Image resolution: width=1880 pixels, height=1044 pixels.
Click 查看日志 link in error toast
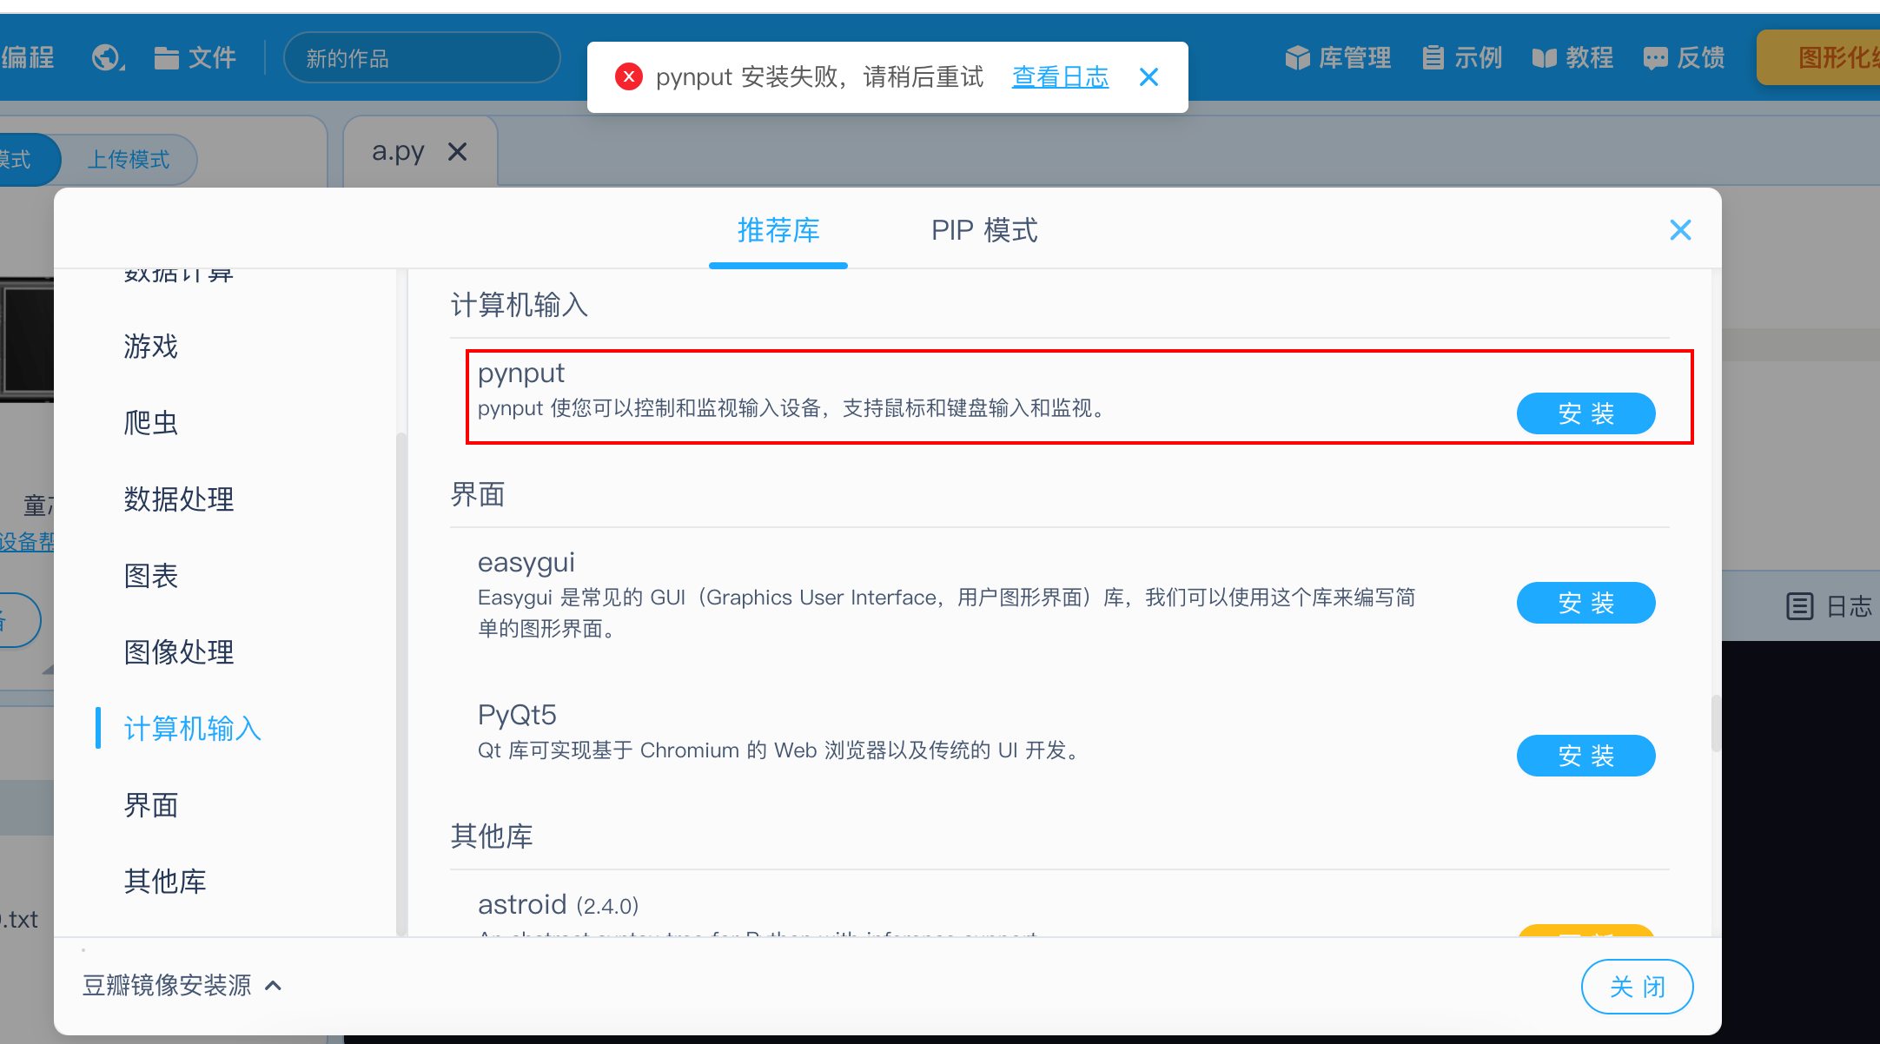coord(1060,77)
